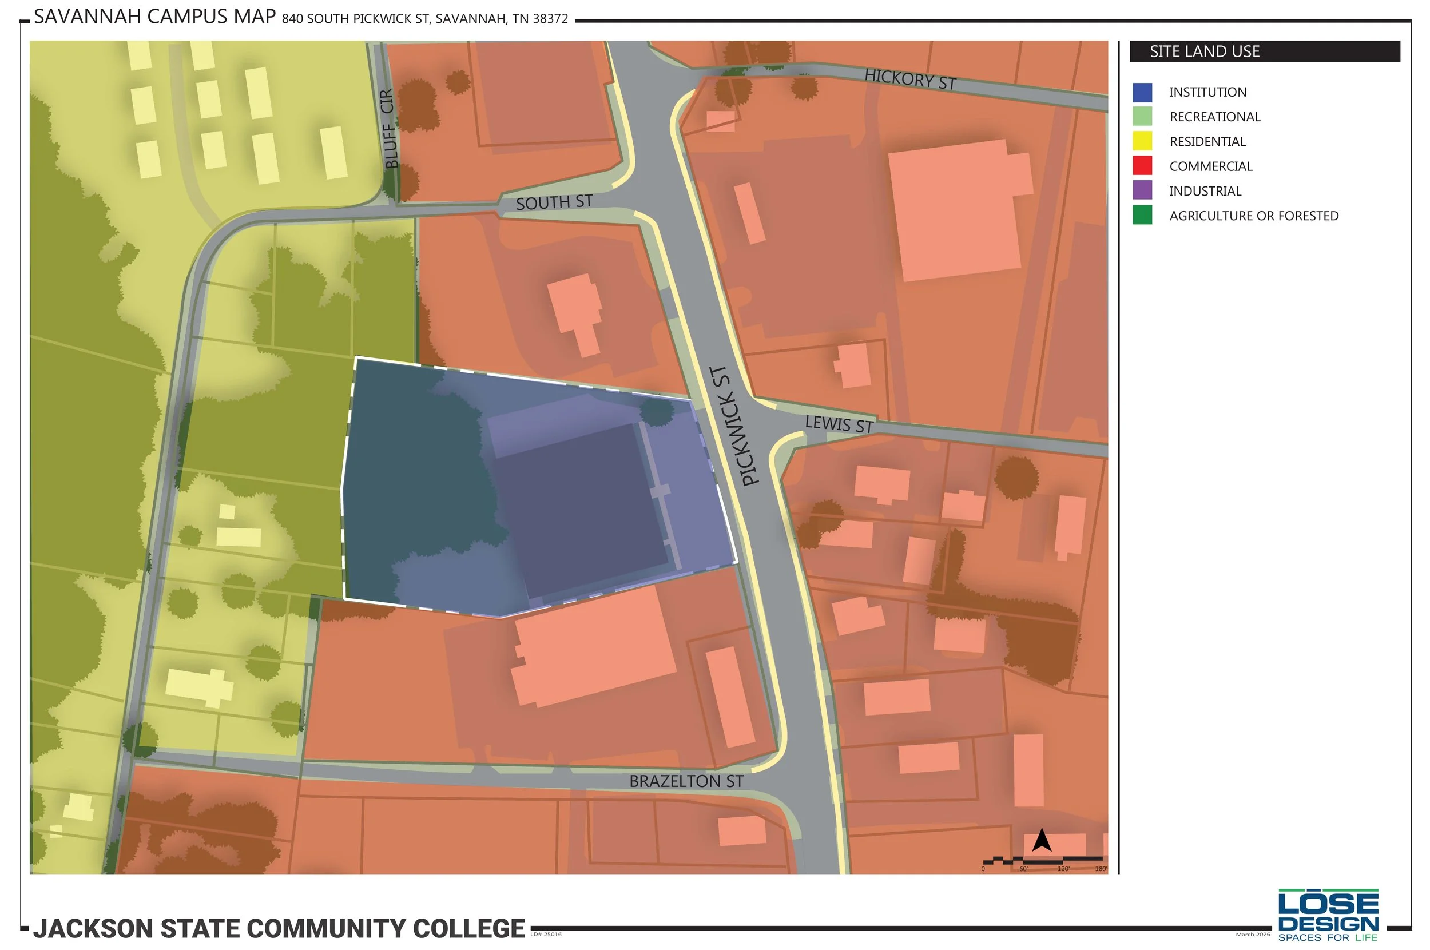Click the purple Industrial legend swatch
The image size is (1430, 950).
coord(1142,190)
